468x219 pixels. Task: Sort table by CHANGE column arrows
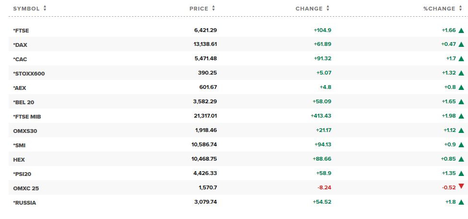point(328,8)
